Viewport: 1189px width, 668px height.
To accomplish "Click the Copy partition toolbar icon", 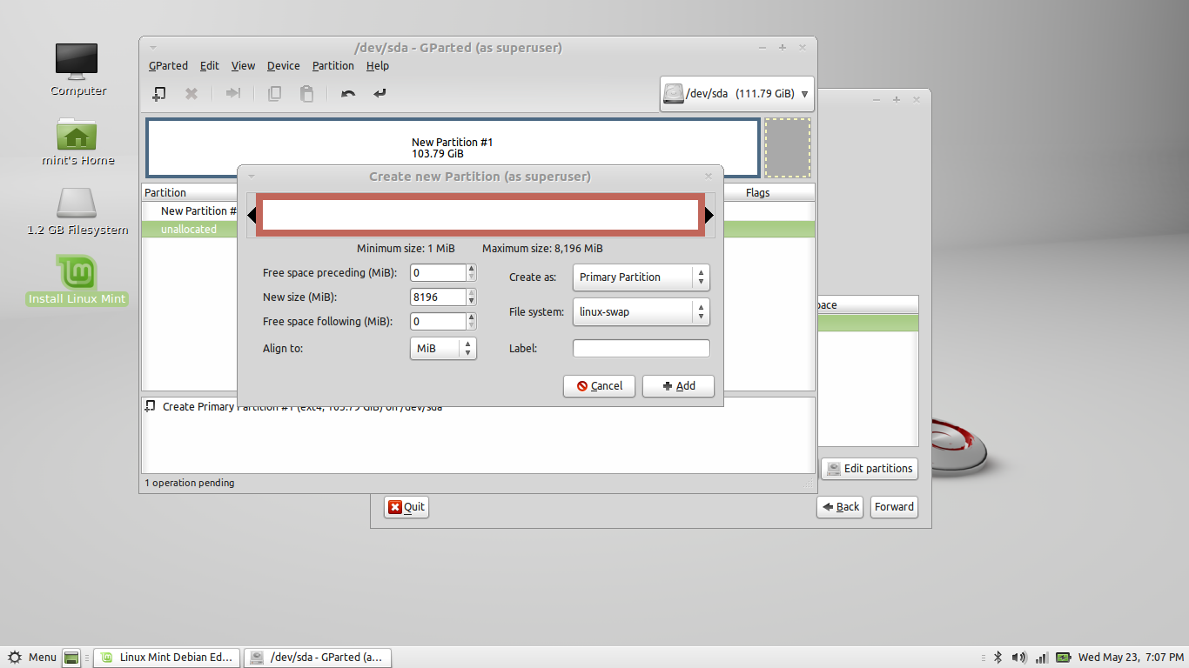I will (x=274, y=93).
